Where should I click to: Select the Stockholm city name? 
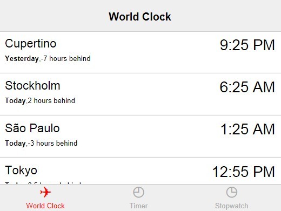coord(32,85)
